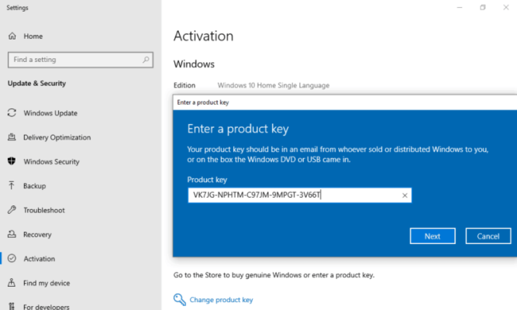The image size is (517, 310).
Task: Open the Windows Update settings page
Action: point(50,113)
